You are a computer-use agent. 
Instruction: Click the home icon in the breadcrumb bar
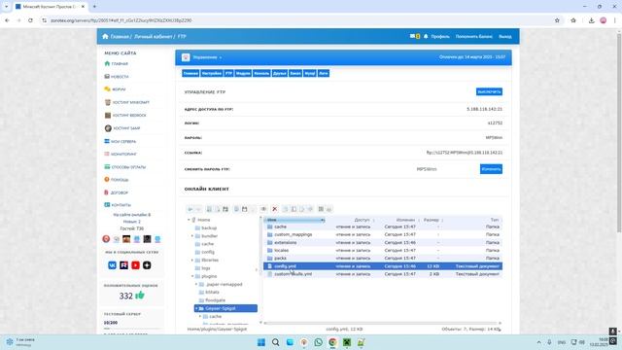[x=105, y=37]
